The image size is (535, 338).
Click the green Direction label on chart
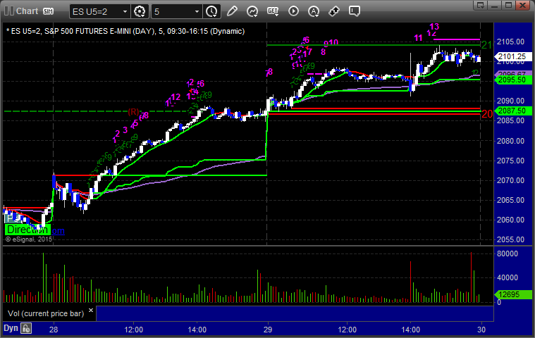pyautogui.click(x=27, y=230)
